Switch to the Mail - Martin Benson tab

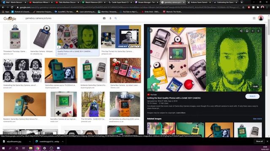click(14, 3)
